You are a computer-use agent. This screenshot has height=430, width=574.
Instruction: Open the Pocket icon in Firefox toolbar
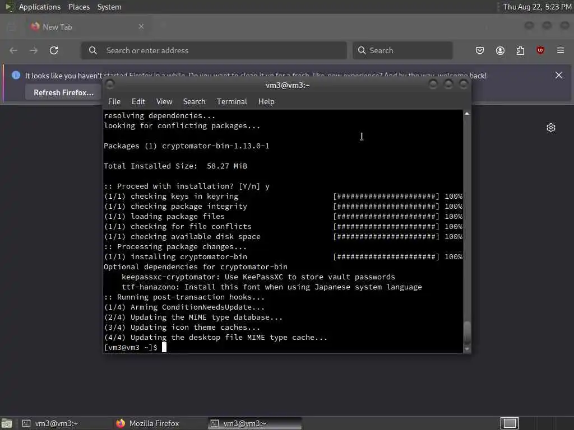(x=480, y=50)
